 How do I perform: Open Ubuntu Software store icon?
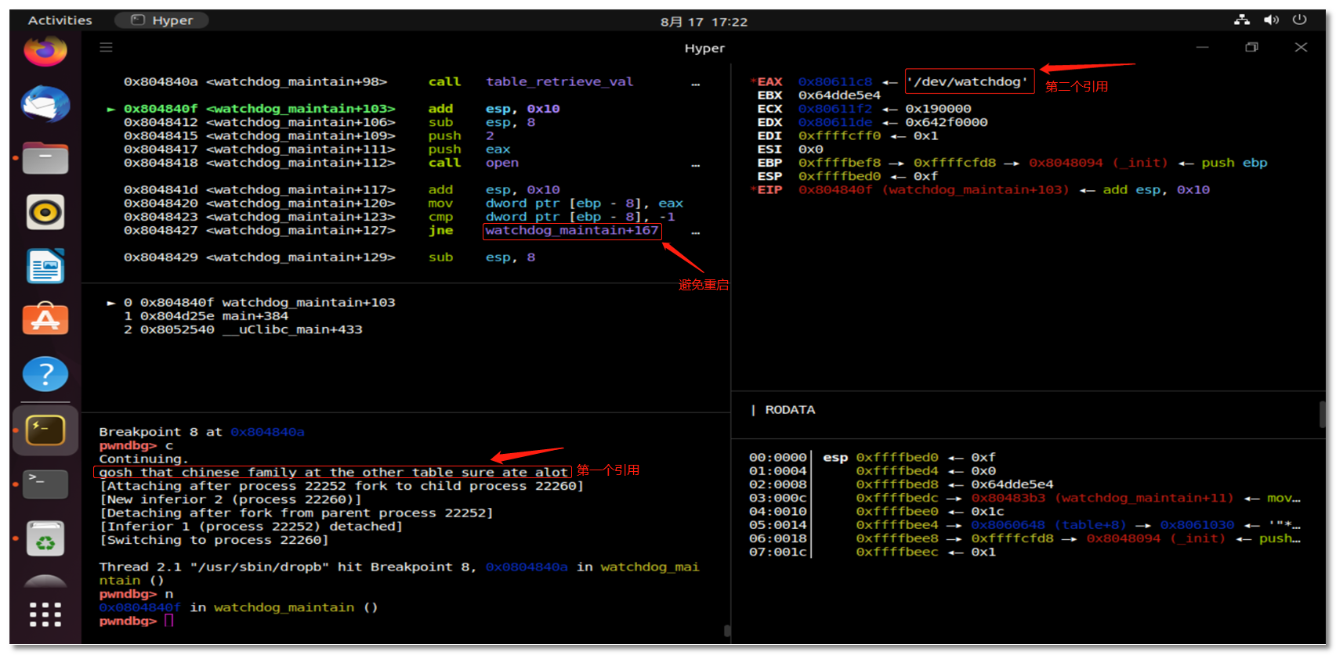click(x=45, y=320)
